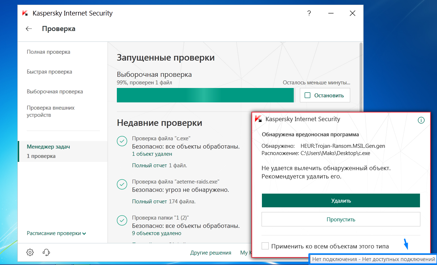Open link "1 объект удален"
437x265 pixels.
(152, 154)
